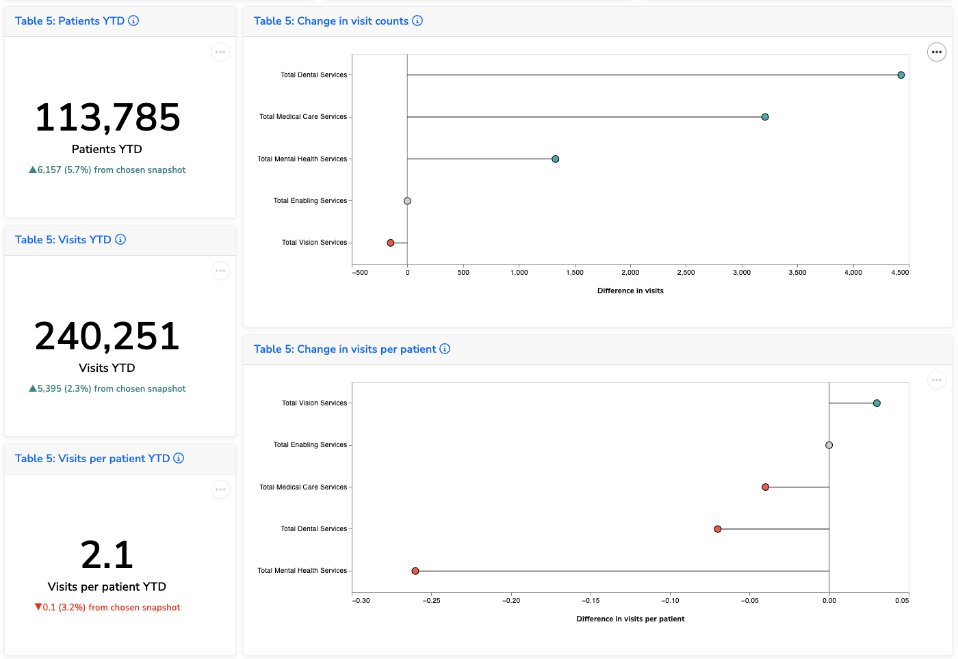Click gray Total Enabling Services point in visit counts

click(x=407, y=201)
